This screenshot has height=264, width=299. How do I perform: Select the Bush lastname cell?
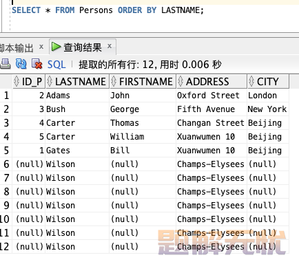[x=77, y=109]
